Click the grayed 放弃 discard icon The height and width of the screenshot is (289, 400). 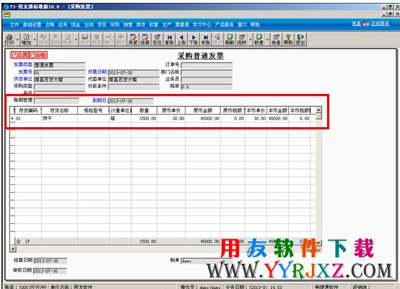[97, 39]
